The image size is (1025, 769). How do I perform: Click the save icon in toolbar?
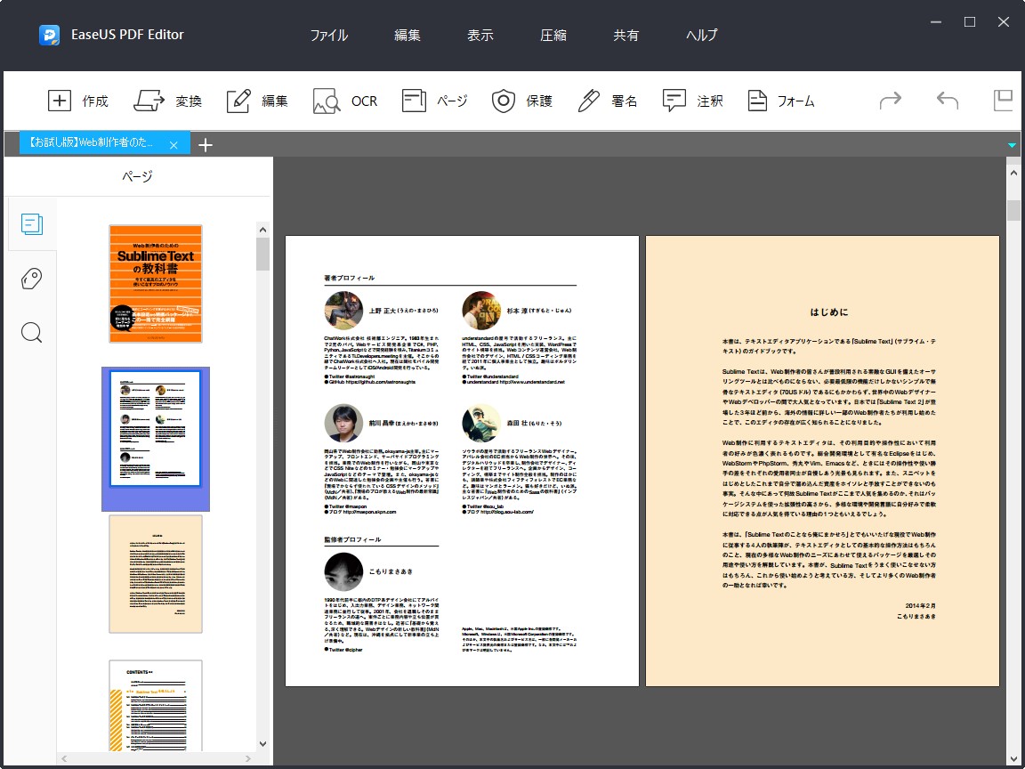pos(1003,100)
